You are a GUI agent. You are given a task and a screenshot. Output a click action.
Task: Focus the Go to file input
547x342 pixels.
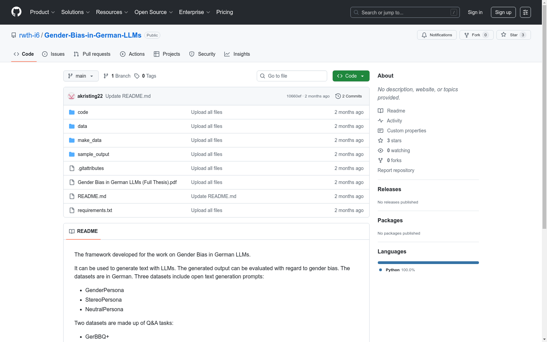(x=292, y=76)
